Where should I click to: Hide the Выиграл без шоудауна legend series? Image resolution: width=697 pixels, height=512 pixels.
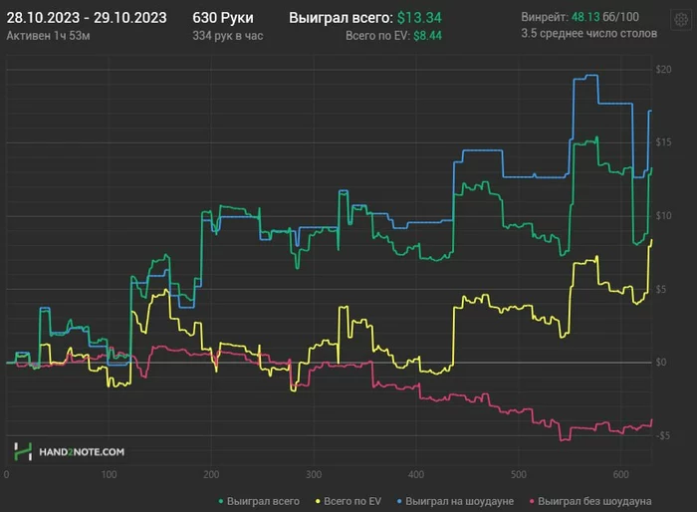pyautogui.click(x=594, y=501)
